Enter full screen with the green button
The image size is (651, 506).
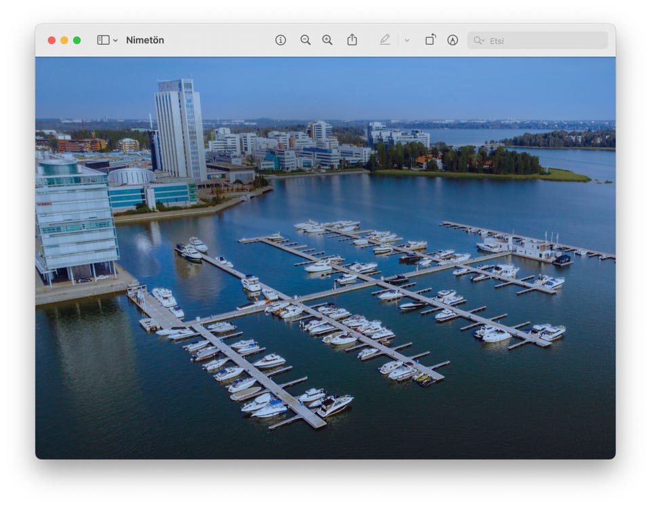pyautogui.click(x=77, y=41)
